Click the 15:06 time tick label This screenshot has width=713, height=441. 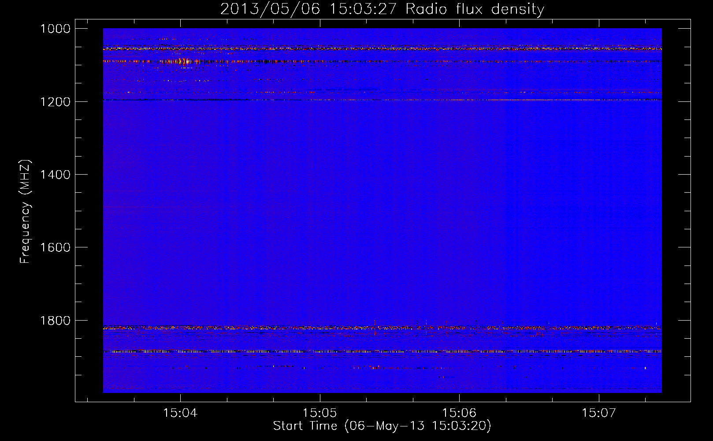(459, 413)
